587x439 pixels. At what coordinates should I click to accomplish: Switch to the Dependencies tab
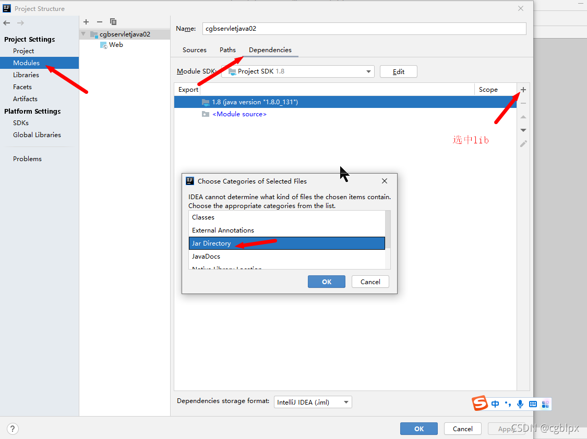pos(270,50)
